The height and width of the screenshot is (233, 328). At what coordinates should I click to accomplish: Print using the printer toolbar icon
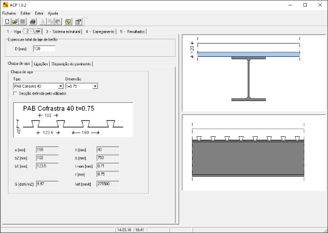(33, 21)
